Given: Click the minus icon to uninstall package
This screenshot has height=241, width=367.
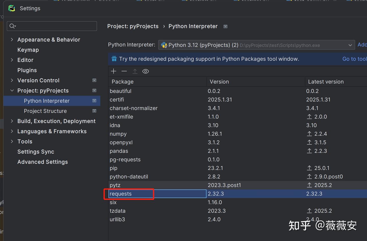Looking at the screenshot, I should click(x=124, y=71).
